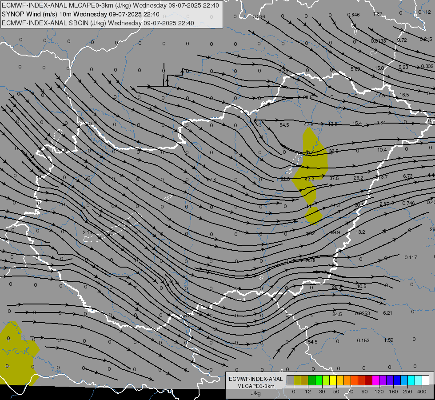Click the map value 0.846
The width and height of the screenshot is (435, 400).
point(353,15)
